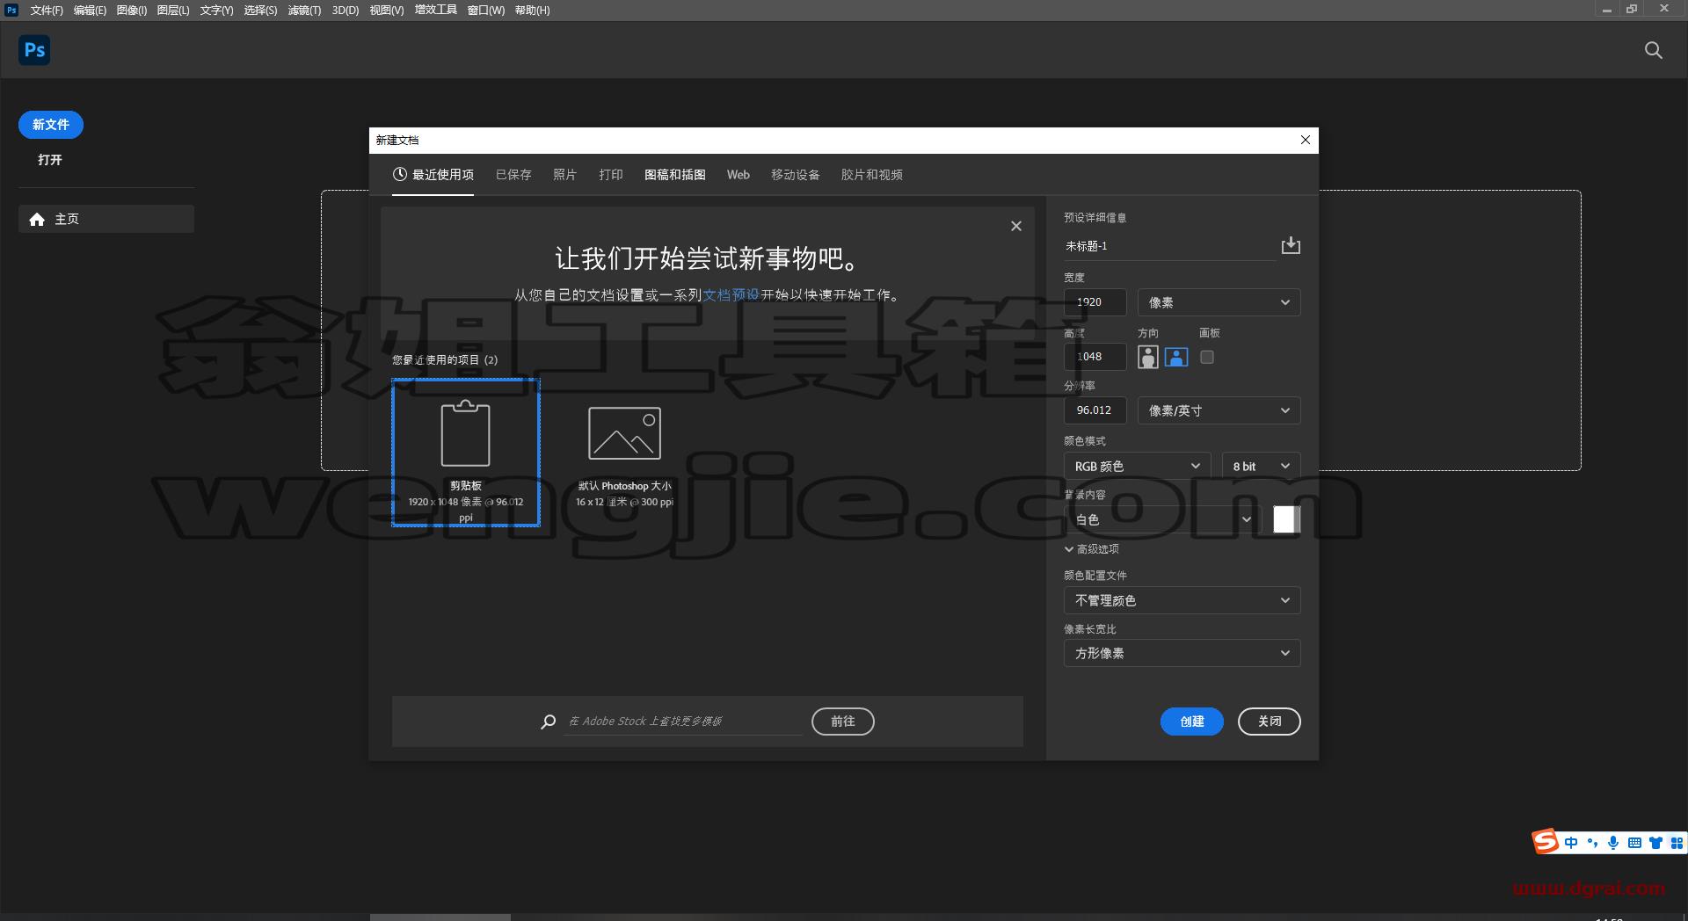1688x921 pixels.
Task: Open the 选择(S) menu
Action: tap(260, 11)
